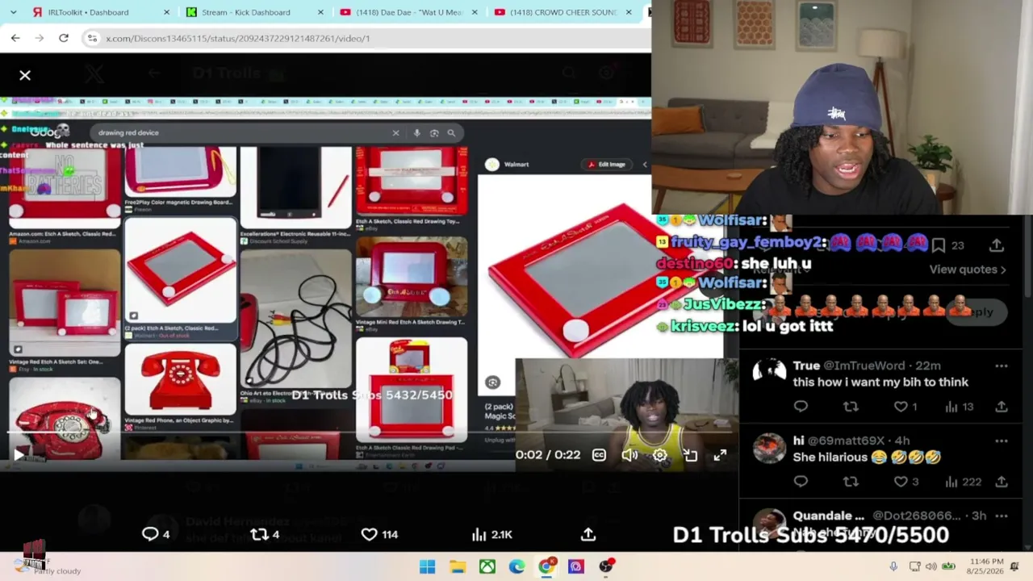The height and width of the screenshot is (581, 1033).
Task: Enable picture-in-picture for the video
Action: pyautogui.click(x=690, y=455)
